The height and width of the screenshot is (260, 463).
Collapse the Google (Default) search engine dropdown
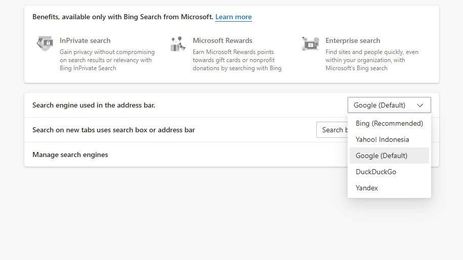pos(389,105)
